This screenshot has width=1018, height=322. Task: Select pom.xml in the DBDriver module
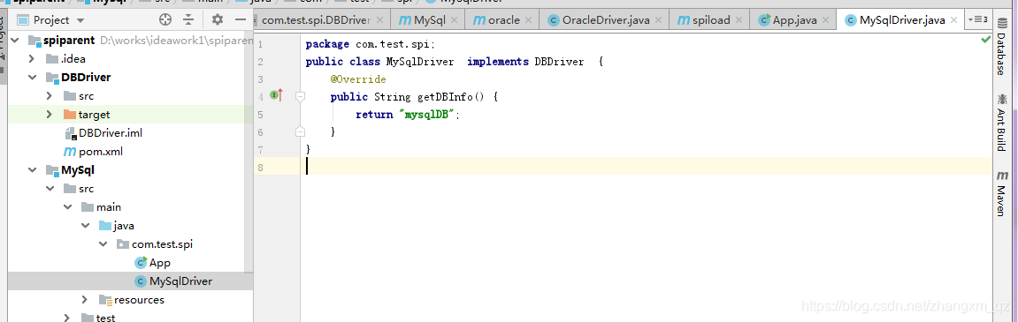coord(93,152)
